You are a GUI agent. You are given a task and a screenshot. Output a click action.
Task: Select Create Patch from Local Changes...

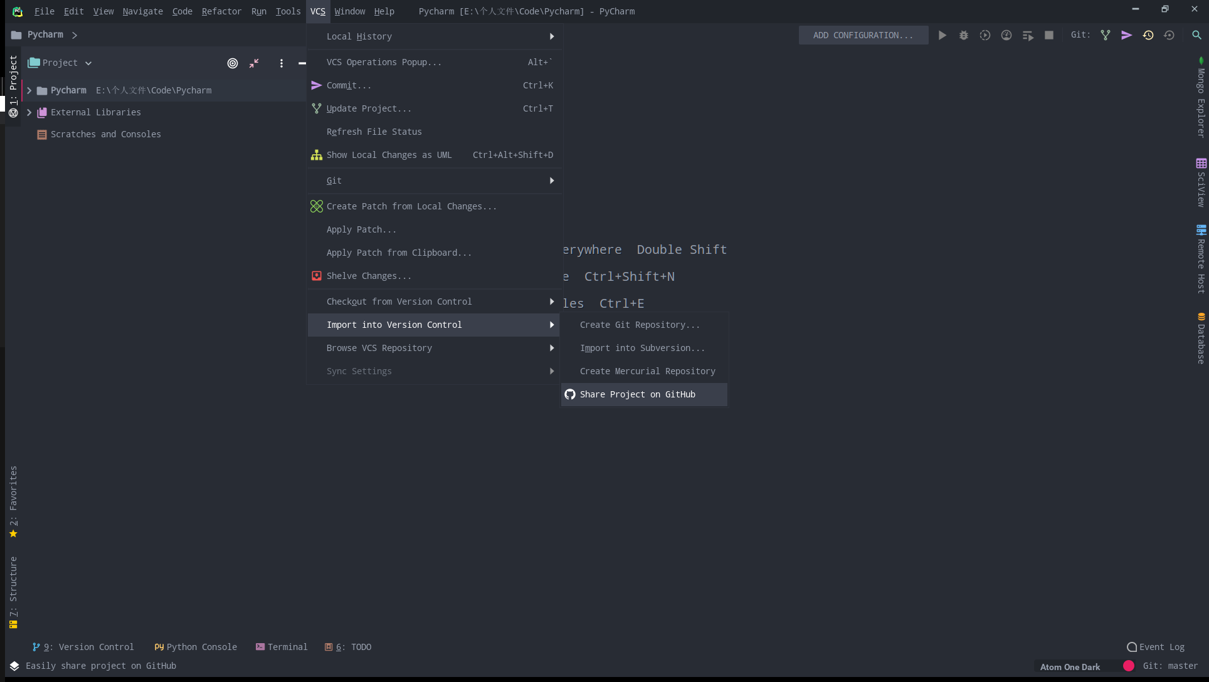click(x=433, y=206)
